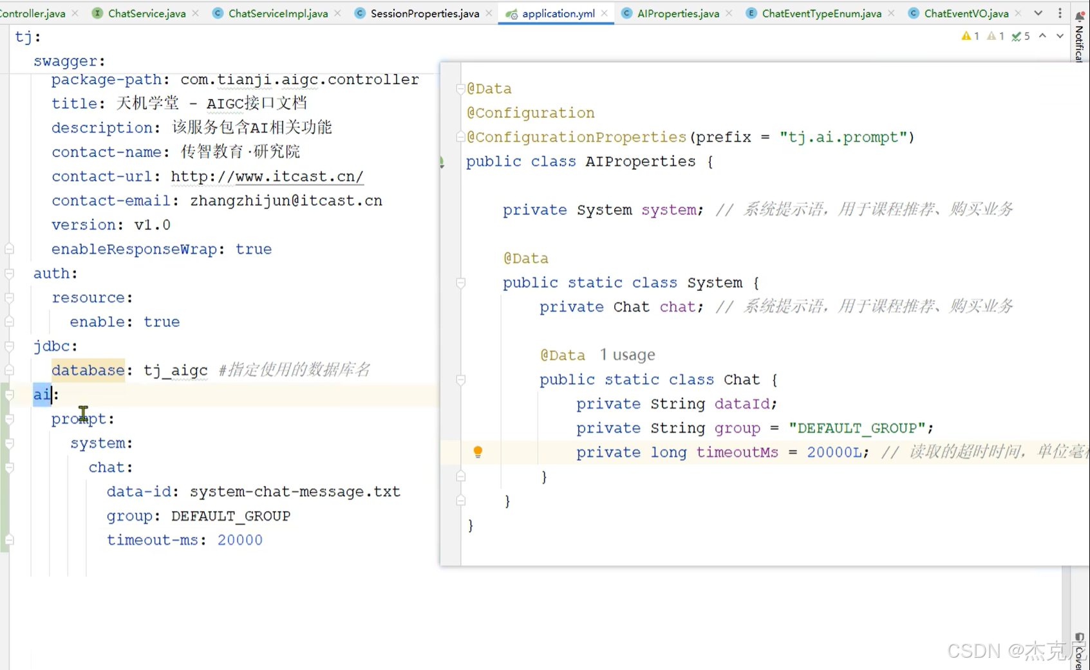Switch to ChatServiceImpl.java tab

(x=277, y=13)
